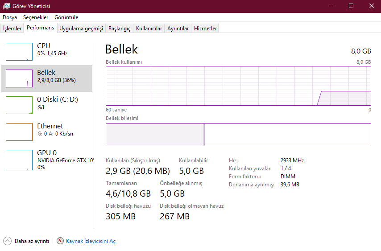Screen dimensions: 381x251
Task: Open the Hizmetler tab
Action: pos(205,29)
